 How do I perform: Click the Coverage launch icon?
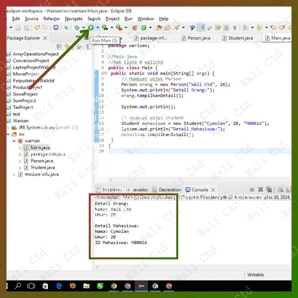click(105, 27)
